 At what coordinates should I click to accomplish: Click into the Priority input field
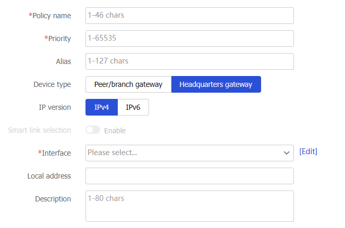click(x=189, y=39)
